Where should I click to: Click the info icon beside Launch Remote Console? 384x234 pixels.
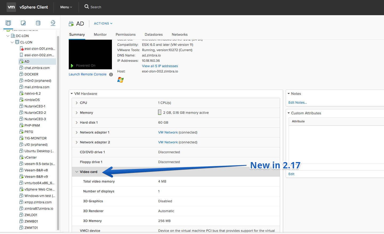111,75
